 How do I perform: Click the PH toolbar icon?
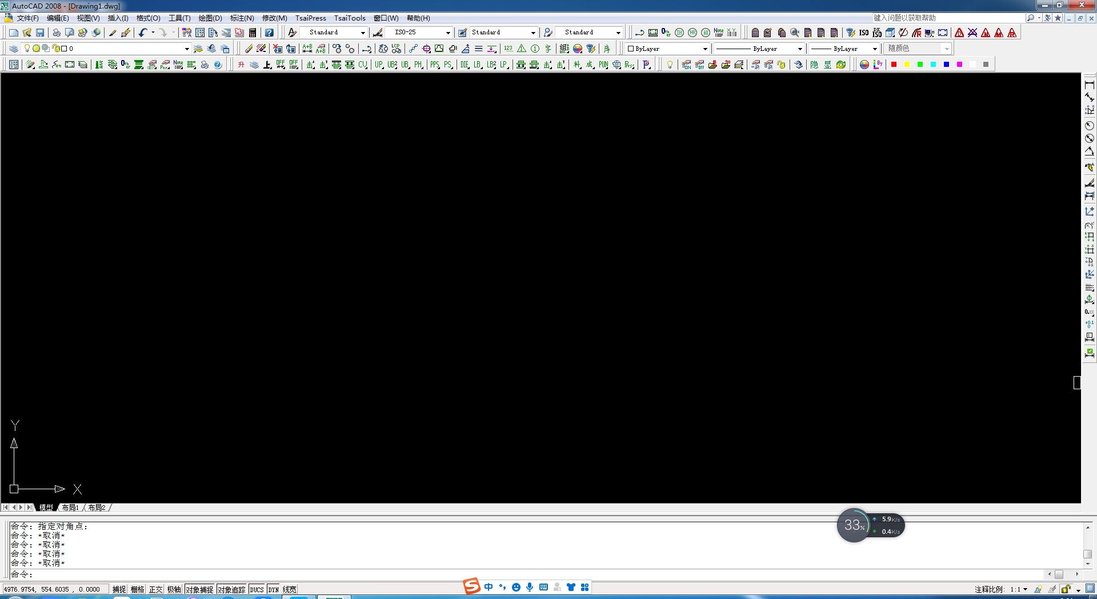[419, 65]
